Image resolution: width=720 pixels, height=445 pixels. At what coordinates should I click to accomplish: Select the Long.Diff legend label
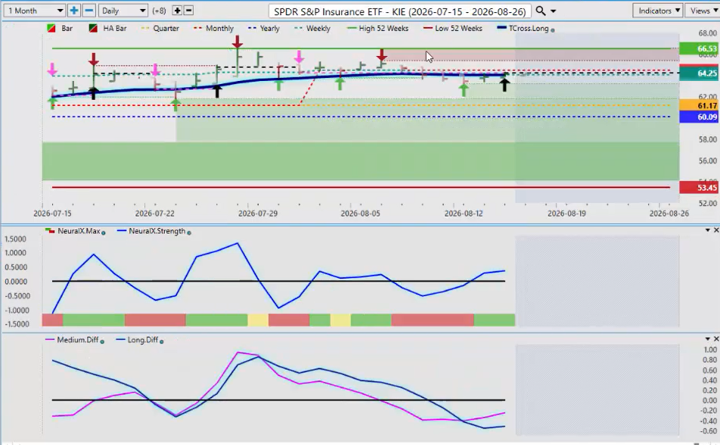point(143,341)
